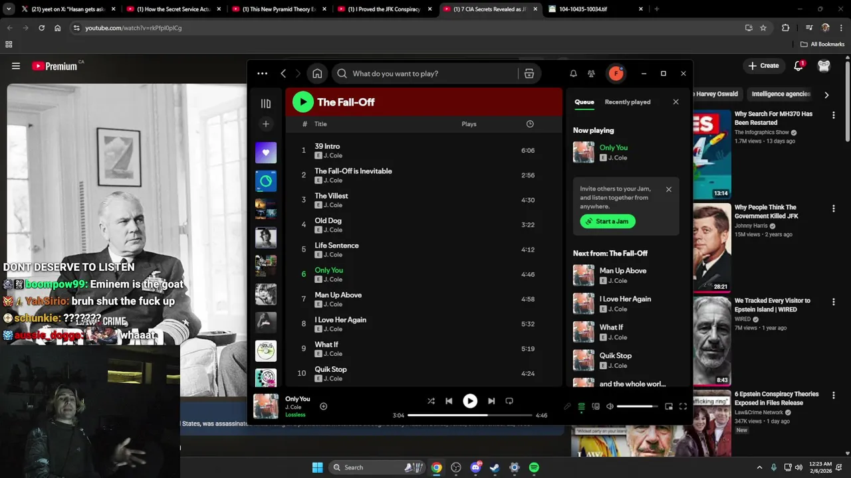Viewport: 851px width, 478px height.
Task: Bookmark this page with star icon
Action: [x=763, y=28]
